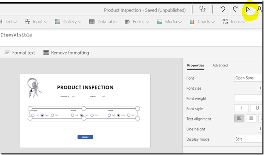Viewport: 264px width, 155px height.
Task: Preview the app with Play icon
Action: click(248, 9)
